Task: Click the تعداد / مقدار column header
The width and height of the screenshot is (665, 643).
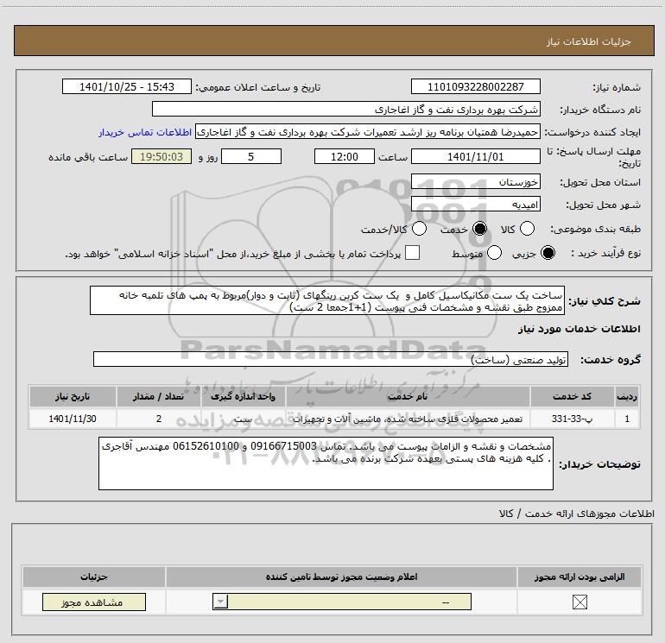Action: click(159, 396)
